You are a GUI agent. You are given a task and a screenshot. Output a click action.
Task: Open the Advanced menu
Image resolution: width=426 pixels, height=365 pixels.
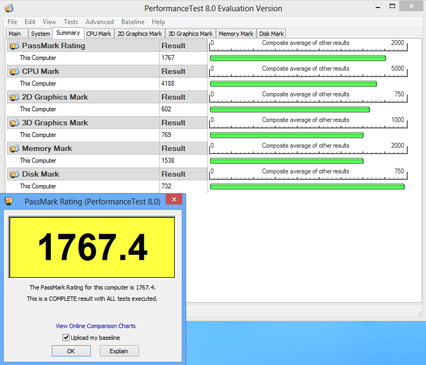click(x=99, y=22)
